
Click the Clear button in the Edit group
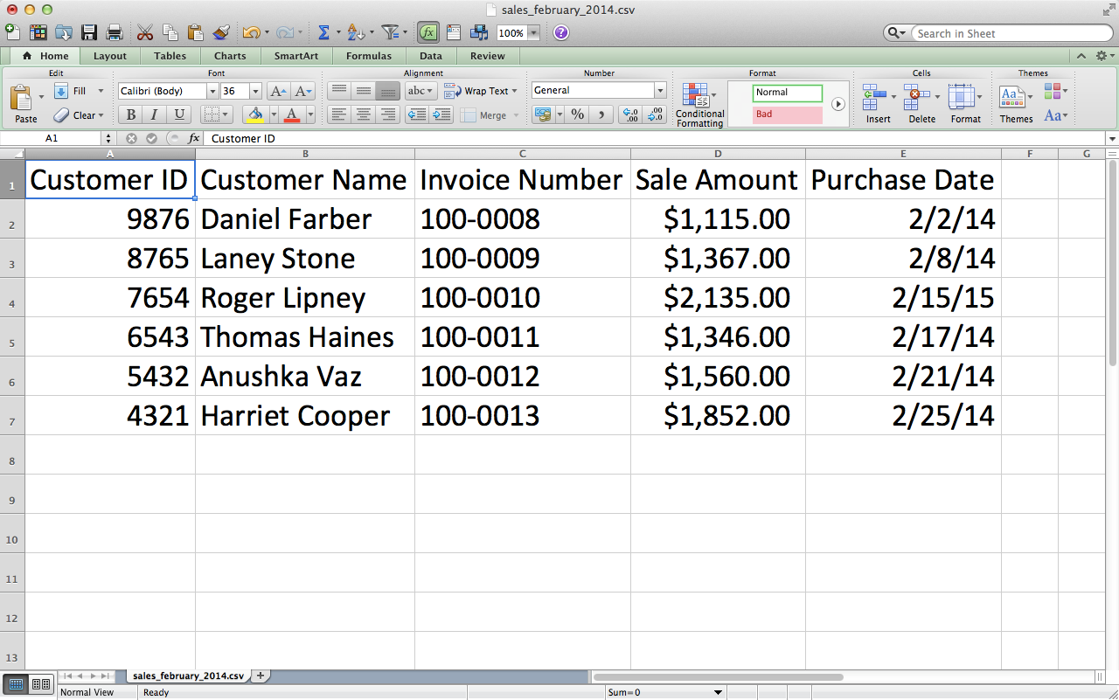click(x=85, y=114)
